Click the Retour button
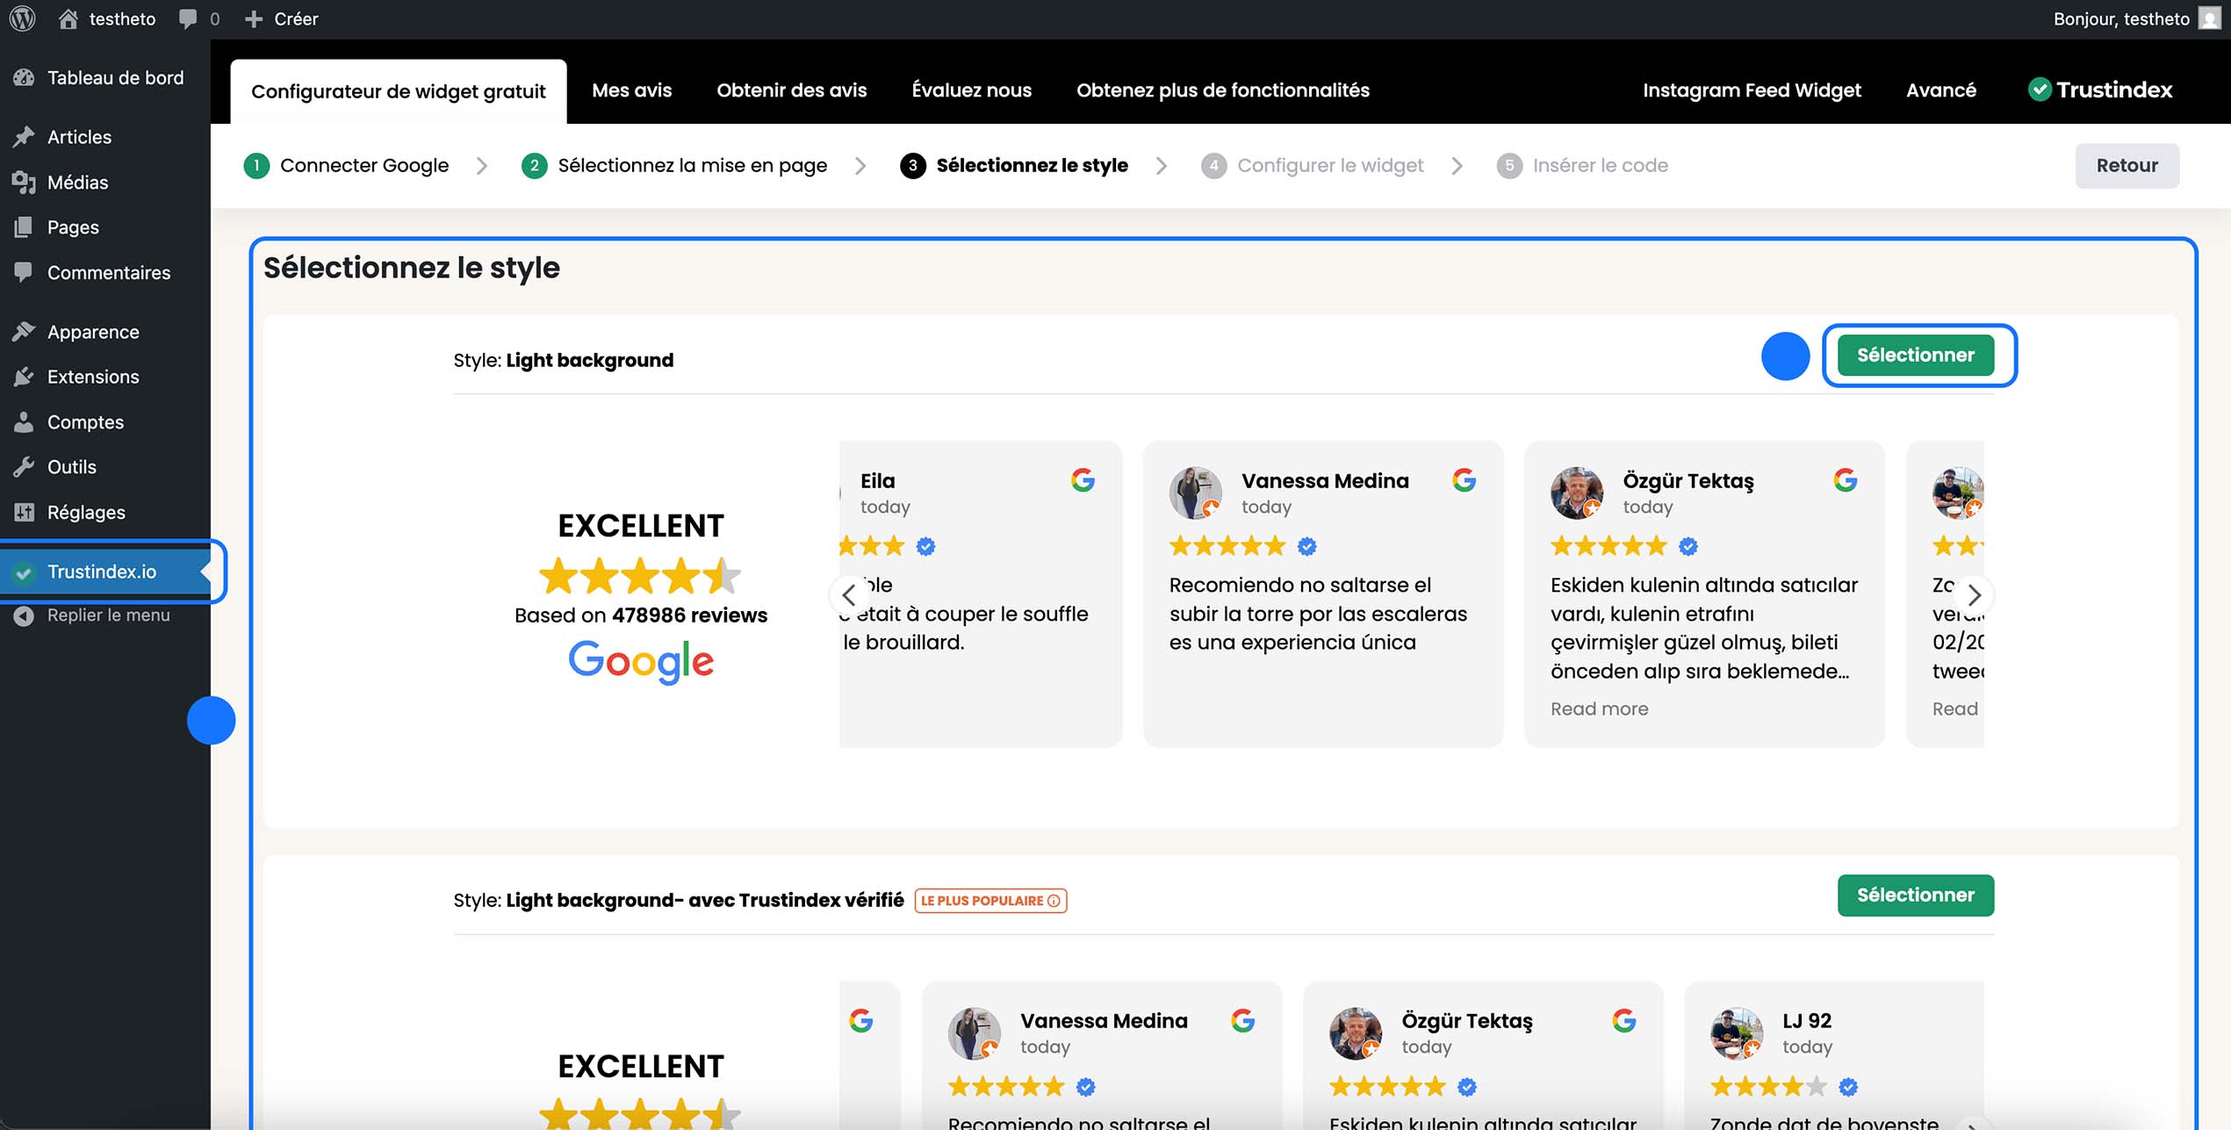The height and width of the screenshot is (1130, 2231). tap(2127, 164)
